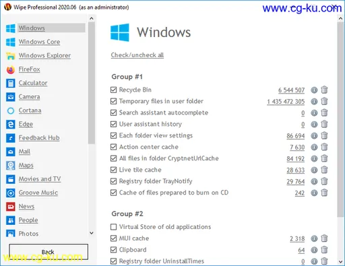Click trash icon for Each folder view settings
345x266 pixels.
324,135
